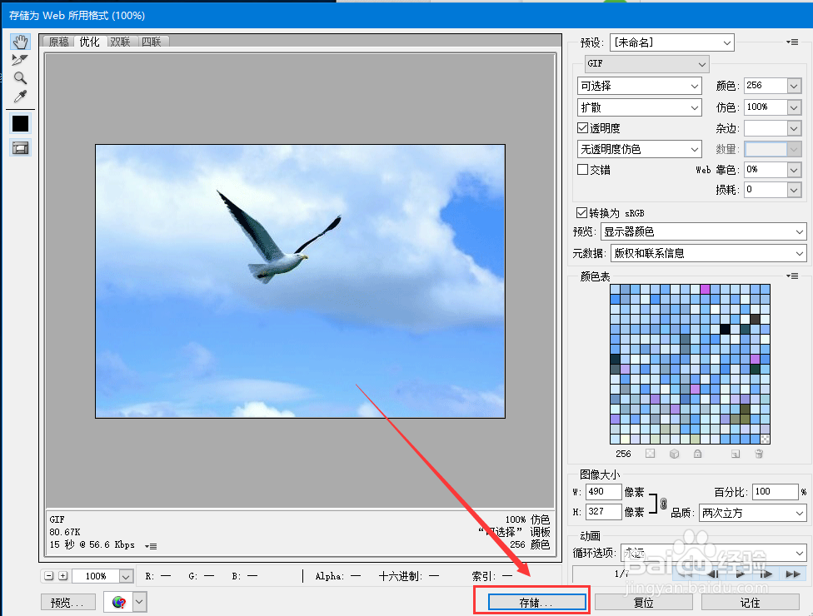Go to last animation frame
Viewport: 813px width, 616px height.
tap(793, 574)
